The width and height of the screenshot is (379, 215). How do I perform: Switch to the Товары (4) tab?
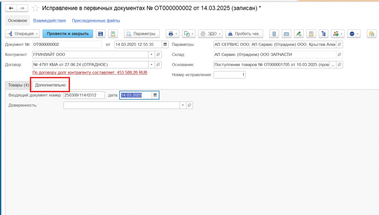tap(19, 85)
